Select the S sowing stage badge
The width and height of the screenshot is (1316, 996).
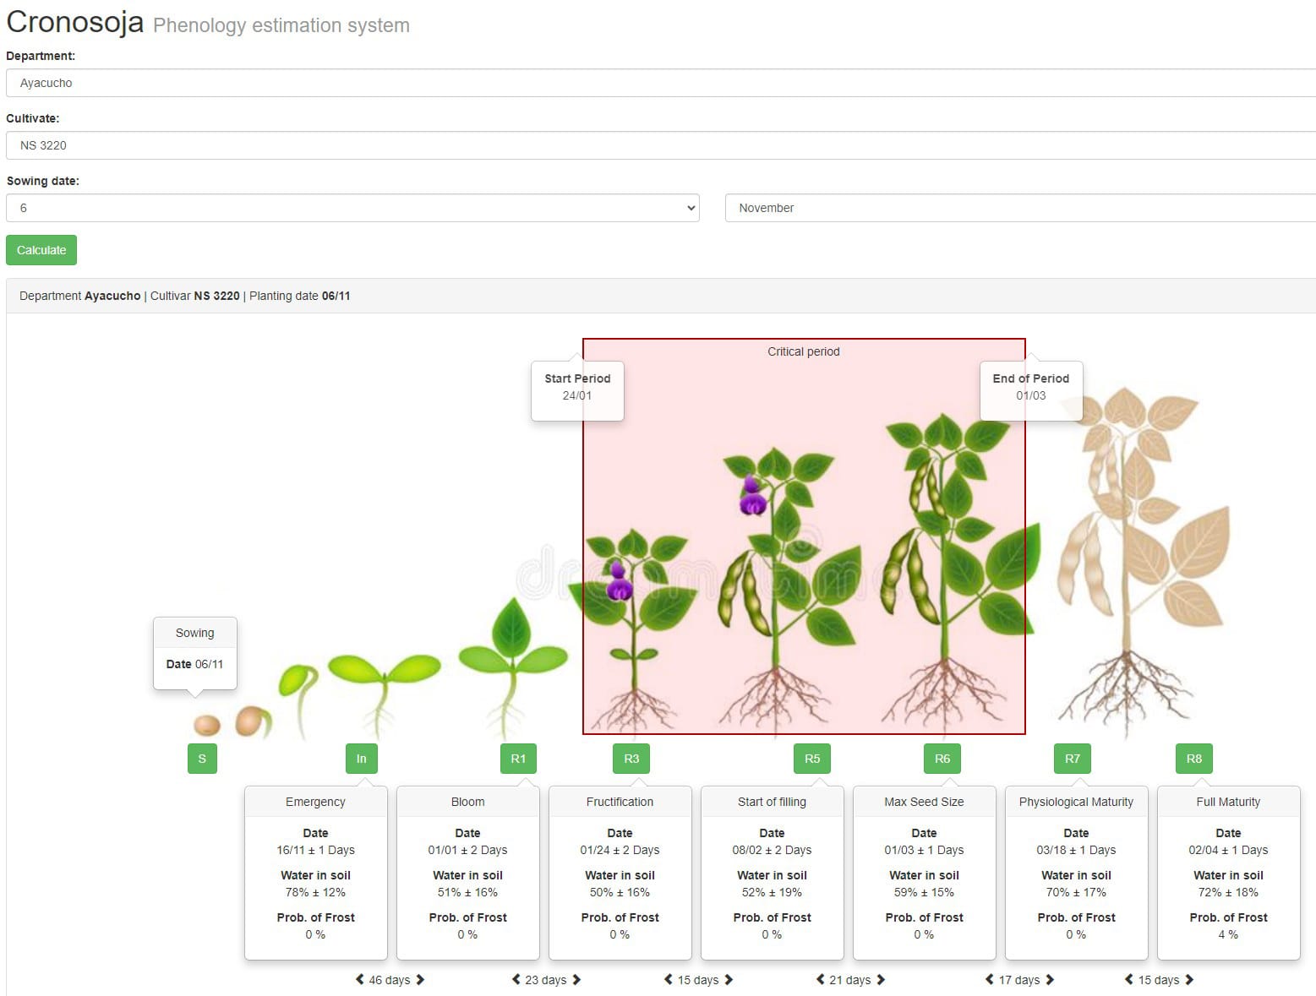pos(201,759)
